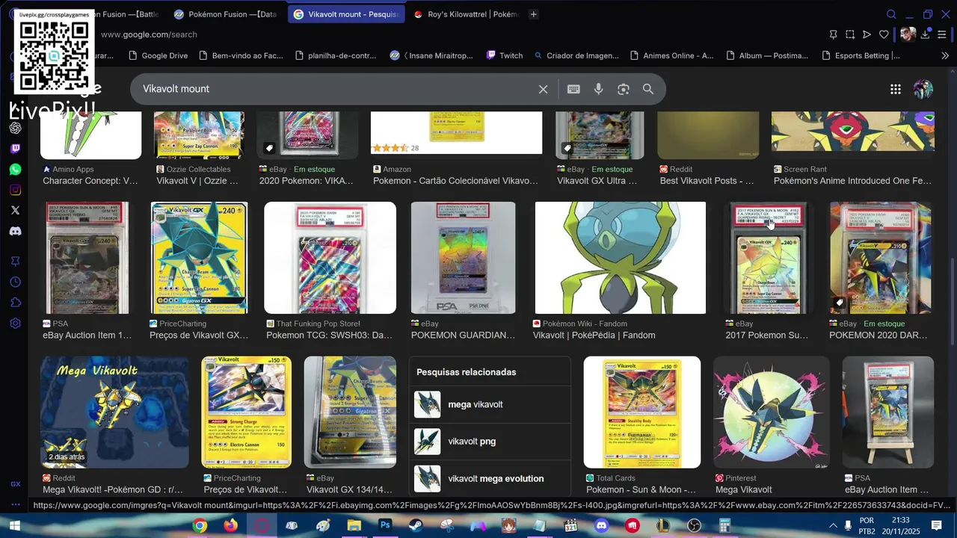Open Twitch in the Opera sidebar

(15, 149)
